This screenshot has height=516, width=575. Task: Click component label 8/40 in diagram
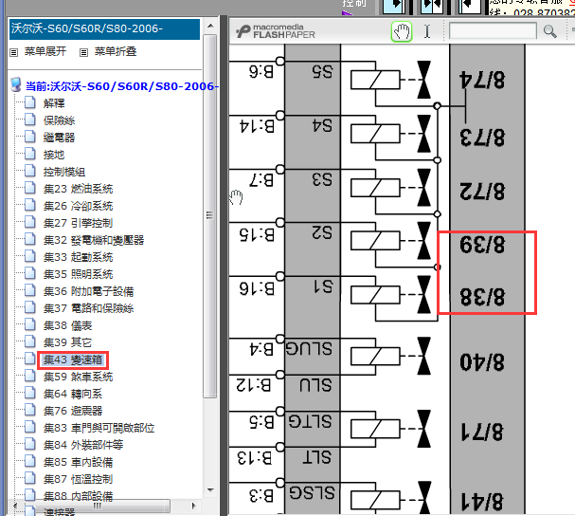tap(482, 362)
